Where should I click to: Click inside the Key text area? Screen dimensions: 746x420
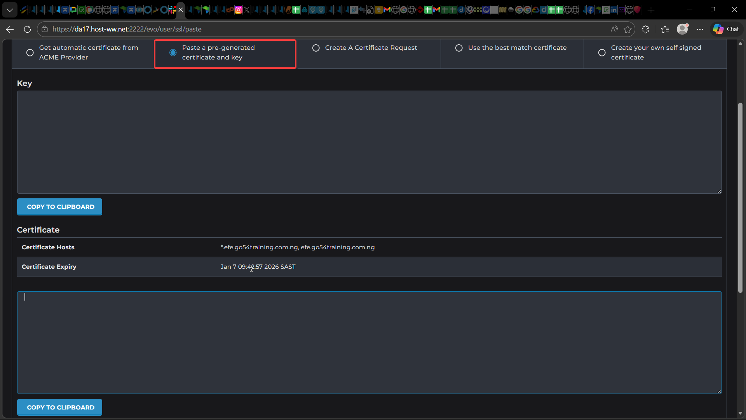tap(369, 142)
